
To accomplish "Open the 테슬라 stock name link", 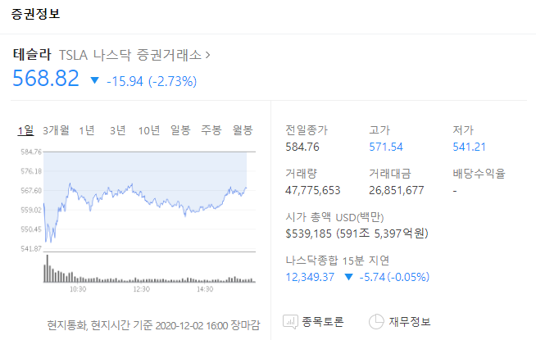I will 32,55.
